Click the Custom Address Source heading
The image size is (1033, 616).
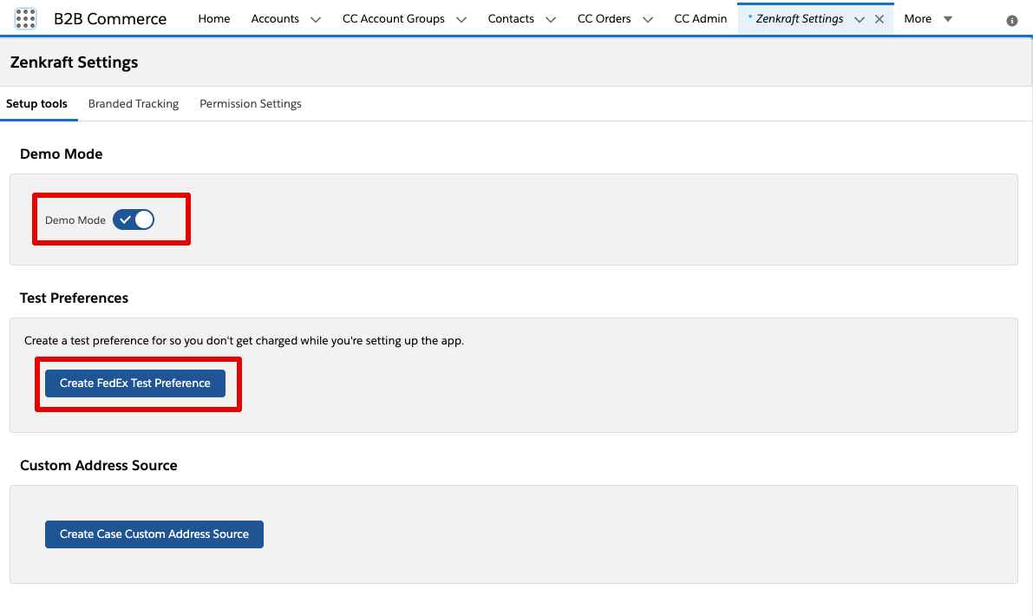(98, 465)
